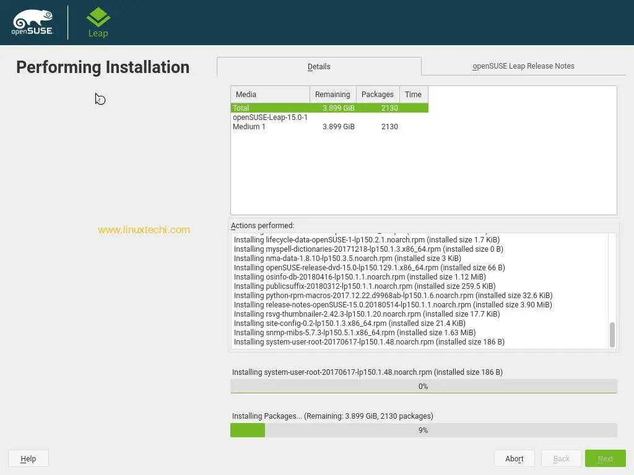This screenshot has width=634, height=475.
Task: Open the openSUSE Leap Release Notes tab
Action: click(x=523, y=66)
